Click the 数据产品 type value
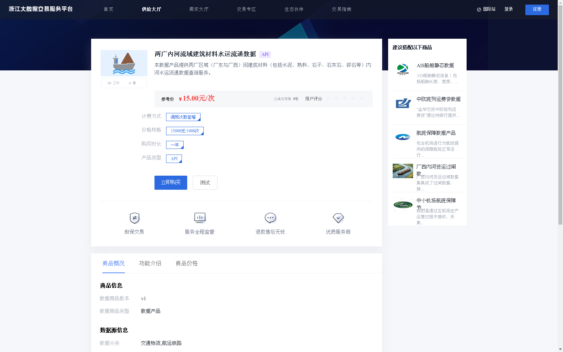The height and width of the screenshot is (352, 563). (x=151, y=311)
